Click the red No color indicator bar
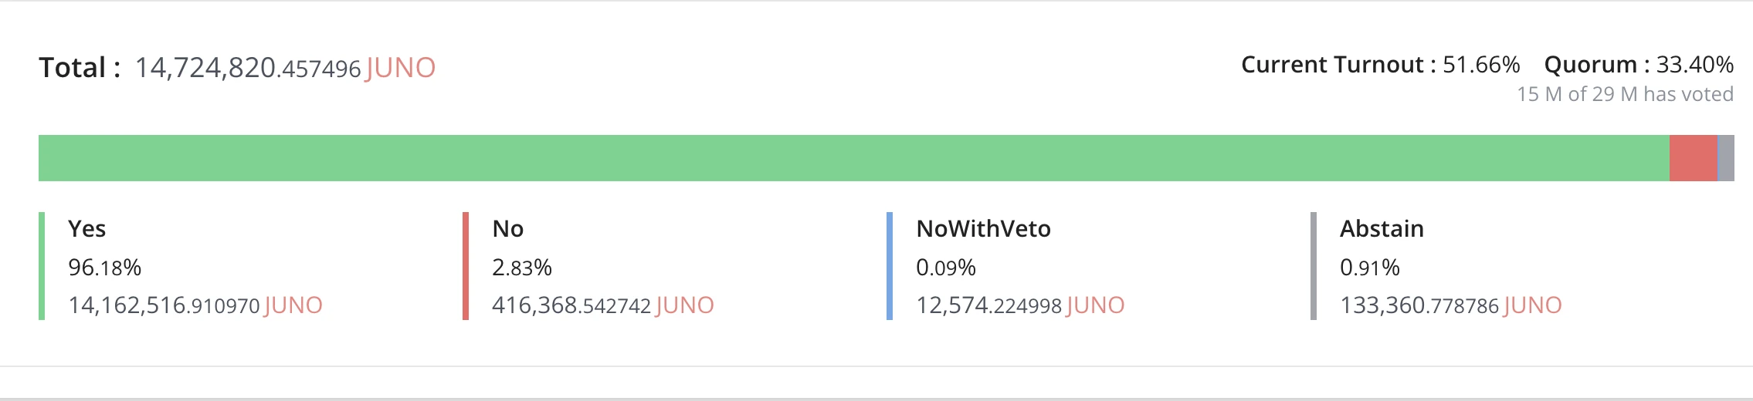1753x401 pixels. (466, 265)
